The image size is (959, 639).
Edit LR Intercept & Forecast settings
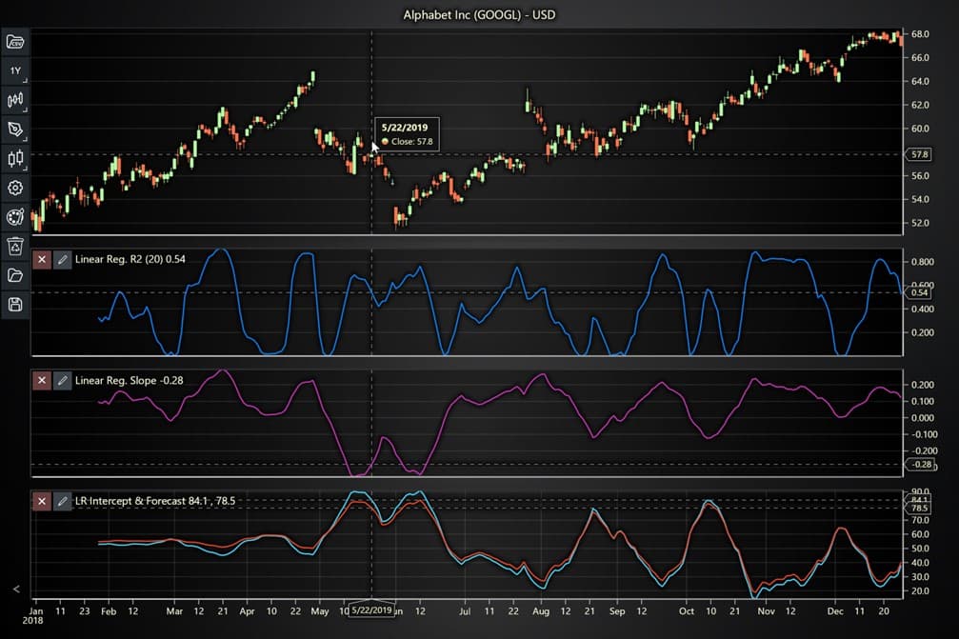pos(63,500)
